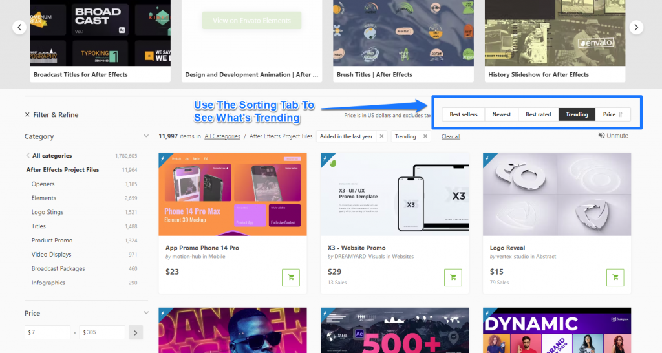Filter by Broadcast Packages category

(x=58, y=268)
